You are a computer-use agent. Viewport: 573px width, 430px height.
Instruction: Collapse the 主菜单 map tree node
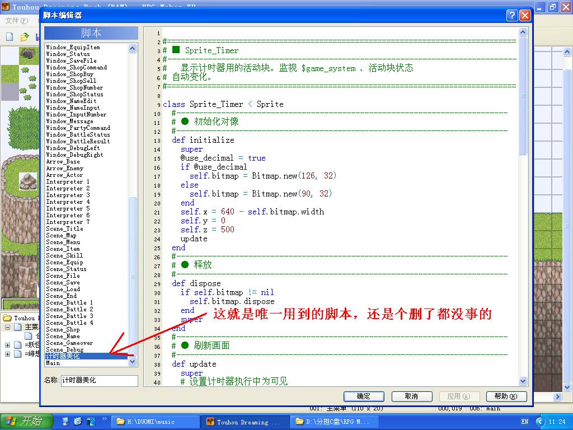7,327
